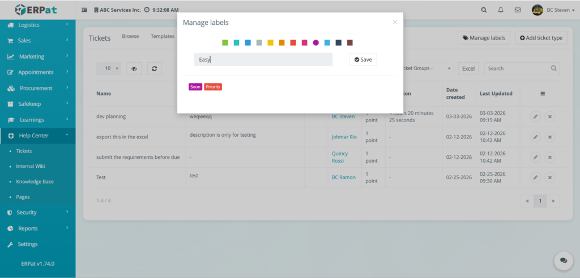Viewport: 580px width, 278px height.
Task: Go to the previous table page
Action: tap(527, 201)
